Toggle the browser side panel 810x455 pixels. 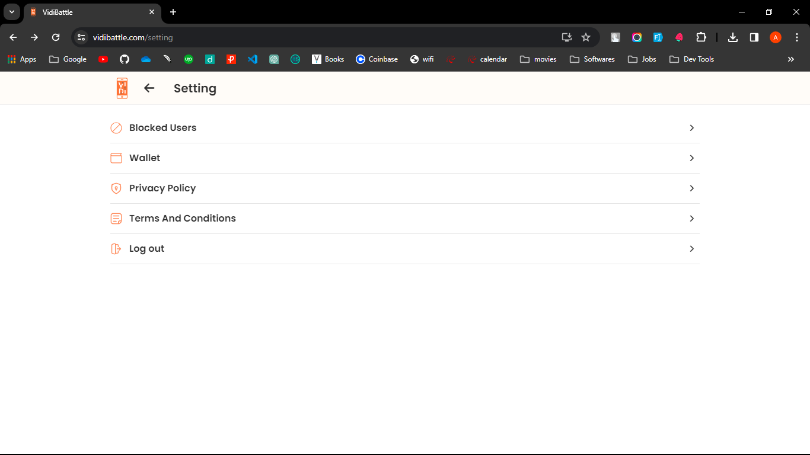(754, 37)
